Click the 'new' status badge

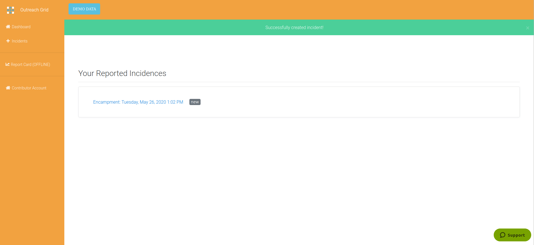click(x=195, y=102)
